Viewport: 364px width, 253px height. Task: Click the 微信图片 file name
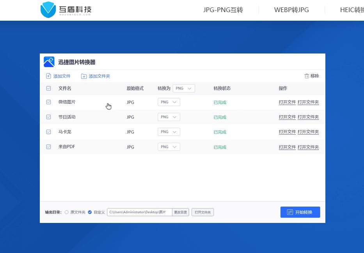pyautogui.click(x=67, y=102)
